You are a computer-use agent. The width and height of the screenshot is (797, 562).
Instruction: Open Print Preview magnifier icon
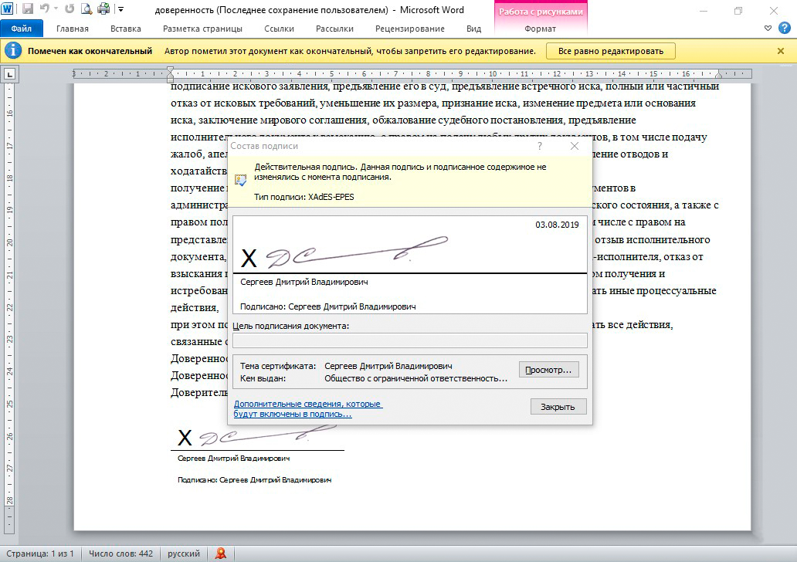(x=86, y=8)
